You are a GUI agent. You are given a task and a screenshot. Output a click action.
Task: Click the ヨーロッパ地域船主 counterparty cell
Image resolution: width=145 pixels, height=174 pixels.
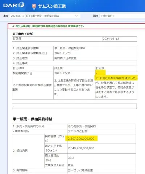click(101, 170)
